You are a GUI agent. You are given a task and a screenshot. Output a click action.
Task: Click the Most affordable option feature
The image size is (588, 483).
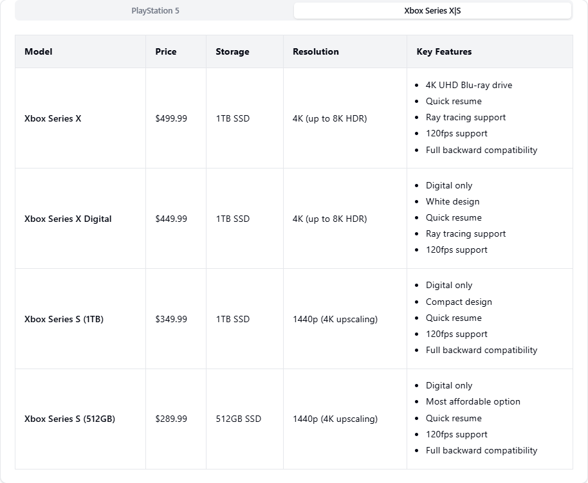point(473,401)
